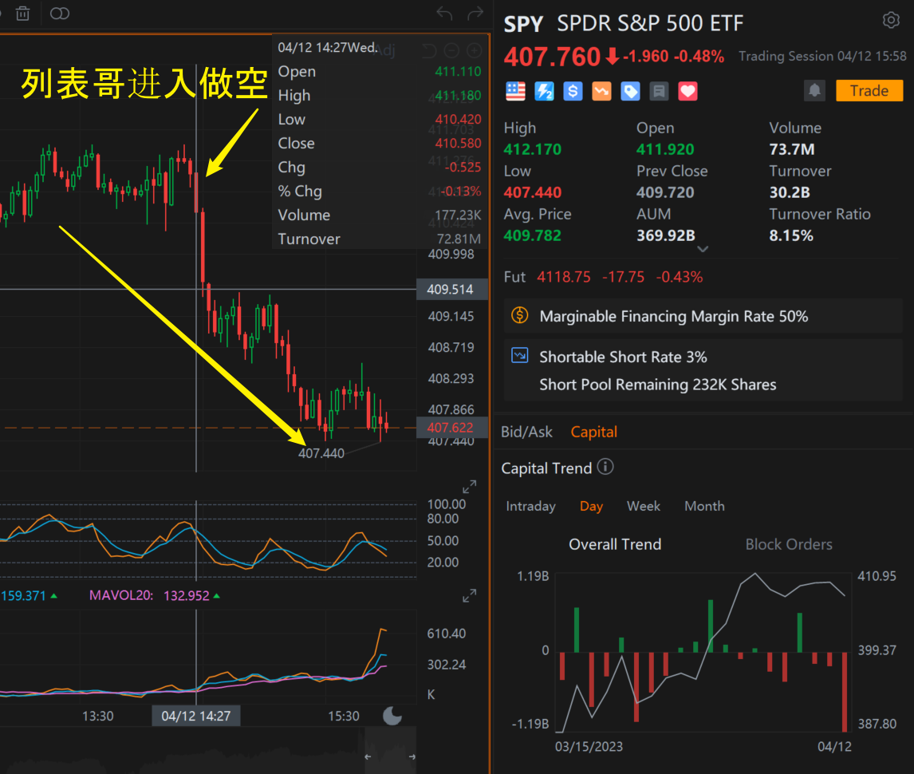Click the chart reset view icon
The height and width of the screenshot is (774, 914).
429,51
